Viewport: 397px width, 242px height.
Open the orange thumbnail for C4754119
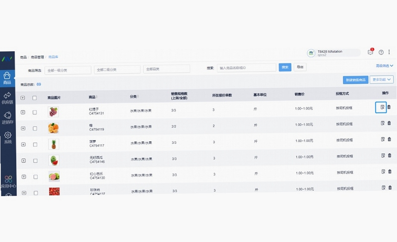pos(54,128)
